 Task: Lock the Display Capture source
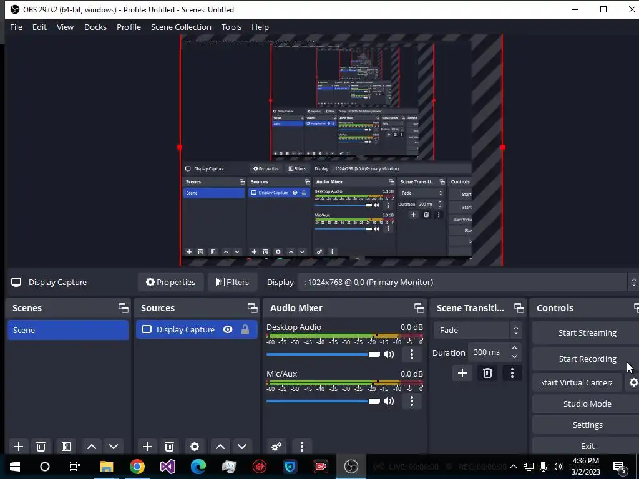[x=245, y=329]
